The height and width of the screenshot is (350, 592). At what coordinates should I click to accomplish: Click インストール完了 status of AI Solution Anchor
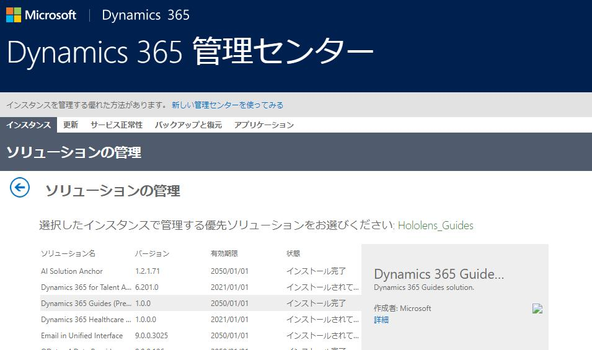(x=316, y=271)
